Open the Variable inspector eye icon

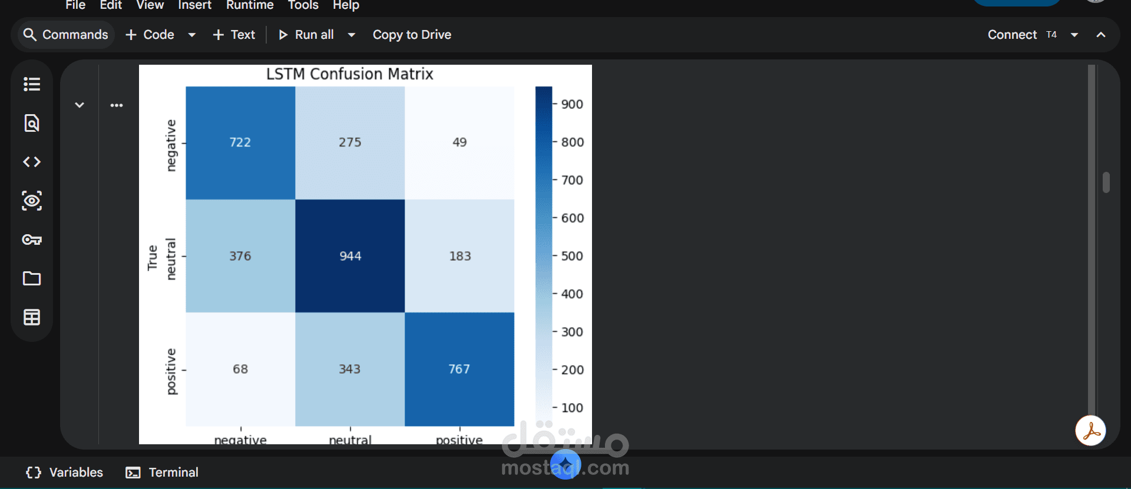pyautogui.click(x=32, y=201)
